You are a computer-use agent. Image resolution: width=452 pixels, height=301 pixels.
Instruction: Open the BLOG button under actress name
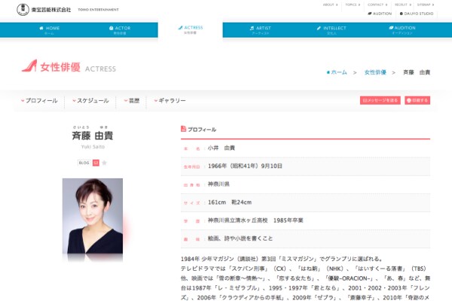[84, 163]
